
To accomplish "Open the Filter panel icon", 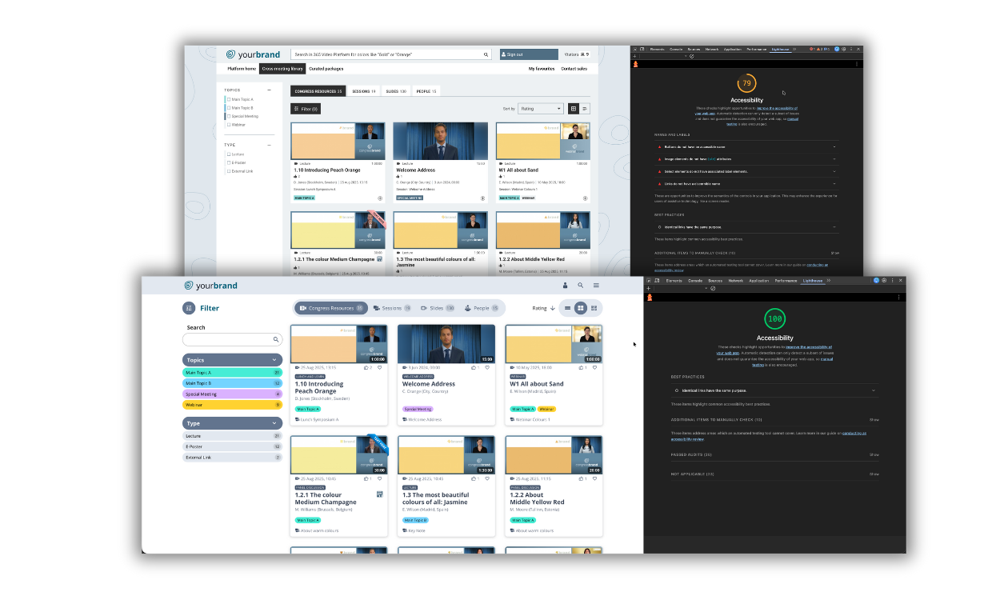I will click(x=188, y=308).
